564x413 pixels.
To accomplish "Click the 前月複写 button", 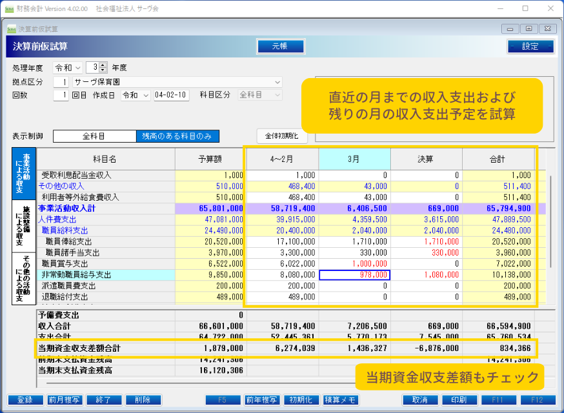I will coord(65,400).
